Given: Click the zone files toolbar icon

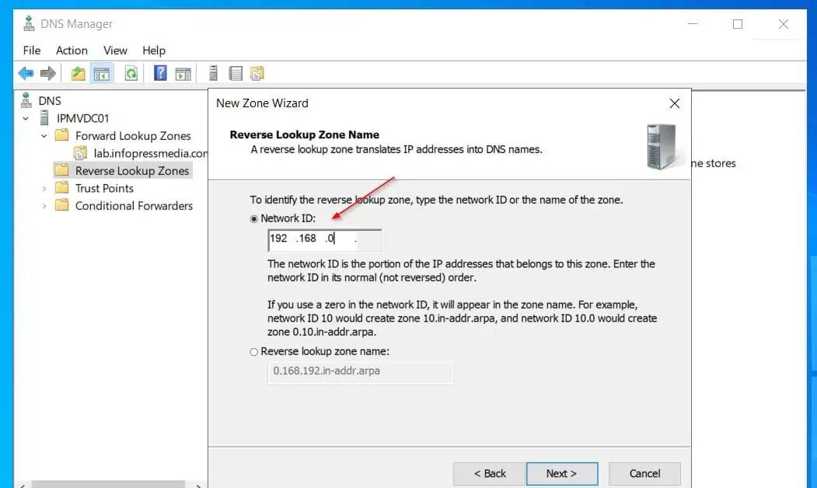Looking at the screenshot, I should (257, 74).
